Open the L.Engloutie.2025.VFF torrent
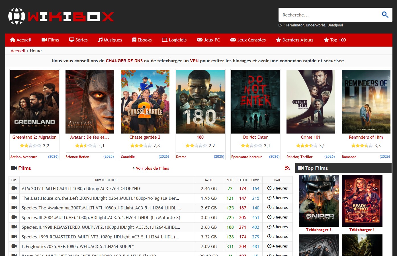 (x=78, y=247)
